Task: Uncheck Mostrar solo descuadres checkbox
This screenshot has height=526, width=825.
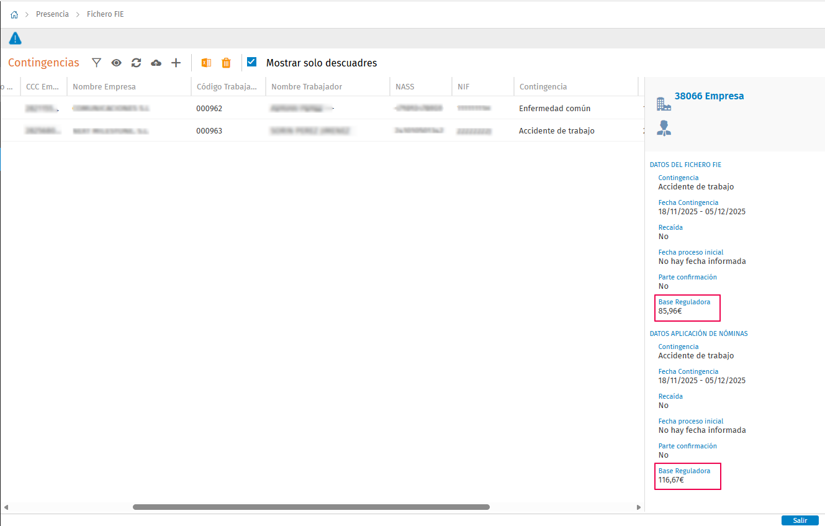Action: click(251, 62)
